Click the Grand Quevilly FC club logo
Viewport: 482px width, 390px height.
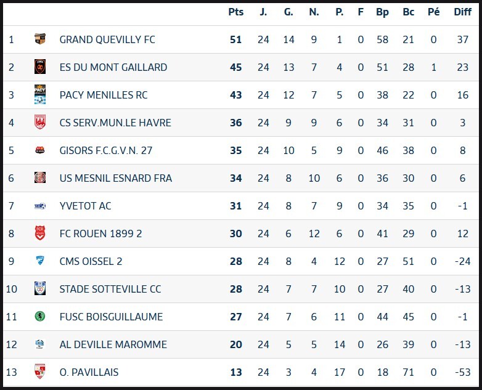(x=40, y=39)
